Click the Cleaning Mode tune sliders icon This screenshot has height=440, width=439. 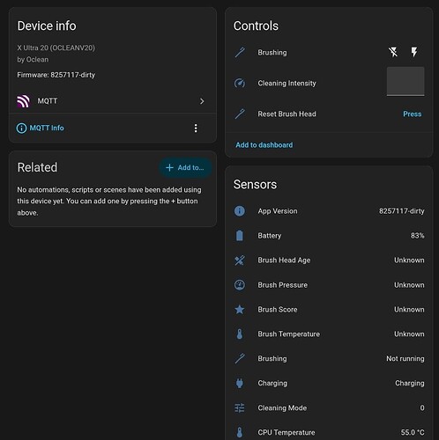240,407
